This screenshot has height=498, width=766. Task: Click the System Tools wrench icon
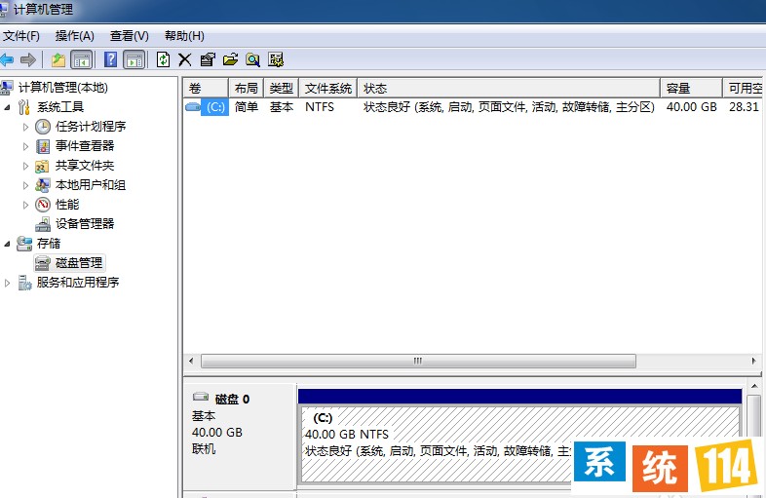click(x=24, y=107)
